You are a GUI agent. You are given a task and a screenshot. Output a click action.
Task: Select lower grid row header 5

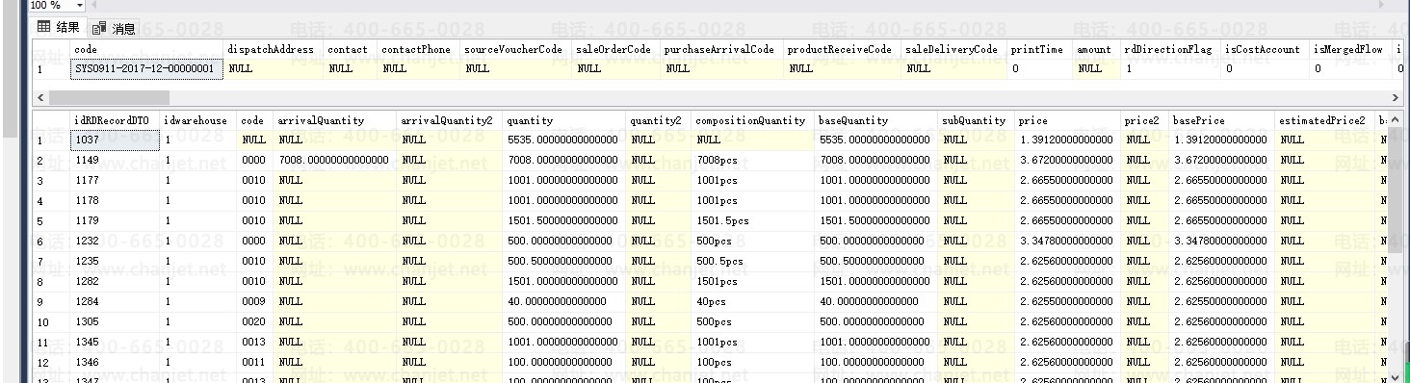51,220
